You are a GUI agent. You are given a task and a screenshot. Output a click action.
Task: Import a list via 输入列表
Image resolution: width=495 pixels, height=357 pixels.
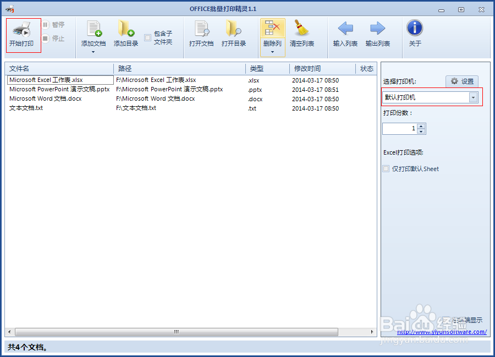click(345, 34)
